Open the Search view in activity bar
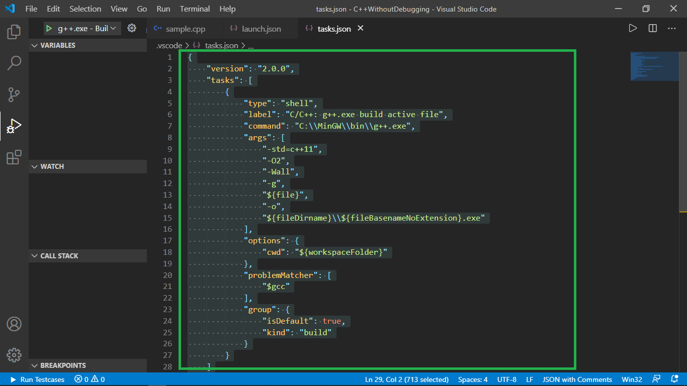 coord(14,63)
